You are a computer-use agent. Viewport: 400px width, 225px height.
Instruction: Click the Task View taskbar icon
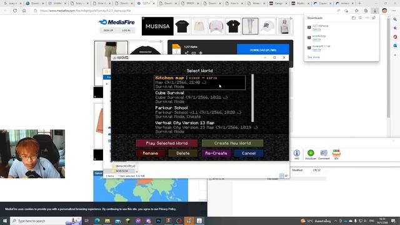click(87, 221)
